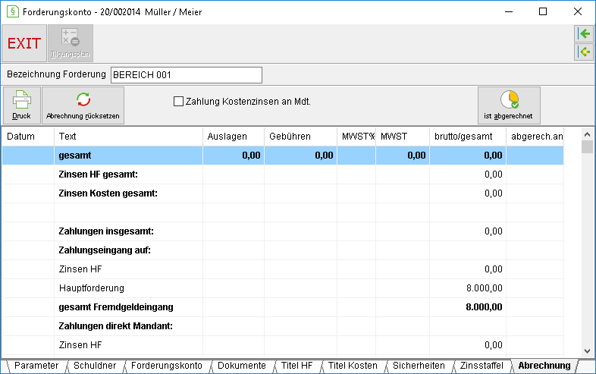The height and width of the screenshot is (374, 596).
Task: Open the Schuldner tab
Action: [95, 366]
